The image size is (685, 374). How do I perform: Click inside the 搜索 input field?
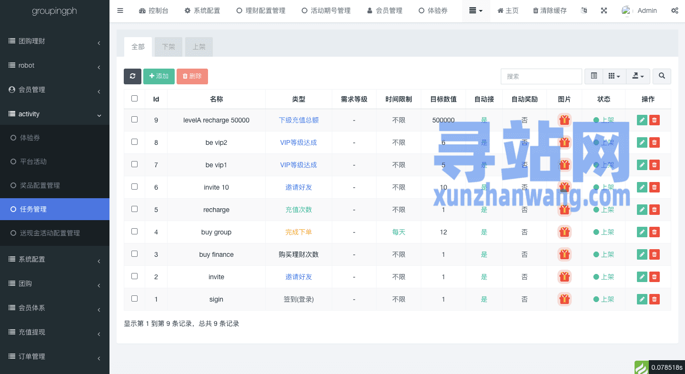541,76
